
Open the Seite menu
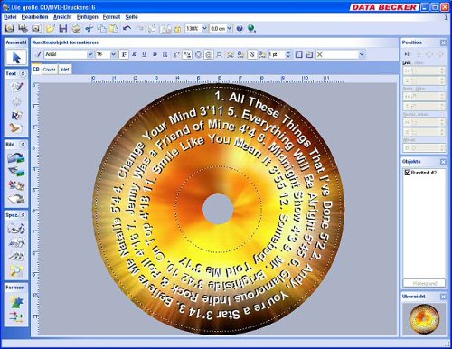(x=131, y=17)
